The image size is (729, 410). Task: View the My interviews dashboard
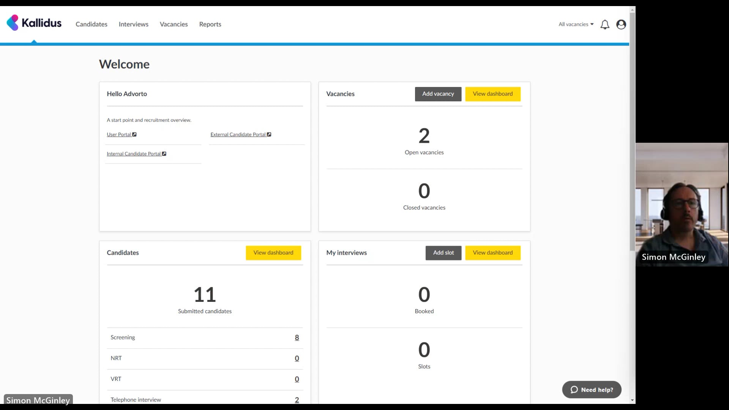coord(493,253)
